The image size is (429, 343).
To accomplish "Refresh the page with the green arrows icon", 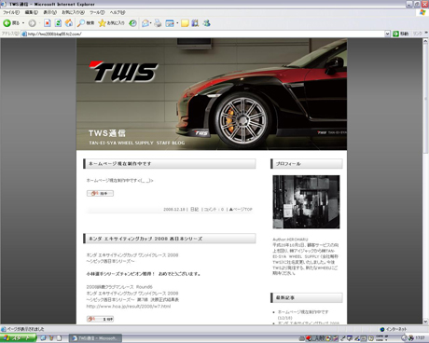I will tap(58, 23).
